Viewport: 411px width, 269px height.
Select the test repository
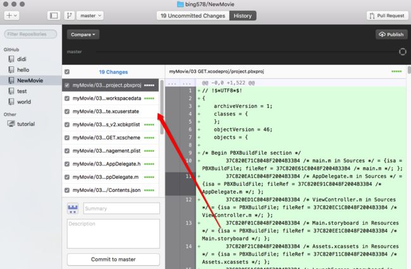click(x=31, y=92)
